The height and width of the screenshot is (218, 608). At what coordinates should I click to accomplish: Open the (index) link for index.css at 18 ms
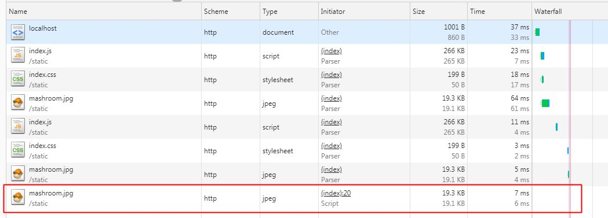click(332, 75)
